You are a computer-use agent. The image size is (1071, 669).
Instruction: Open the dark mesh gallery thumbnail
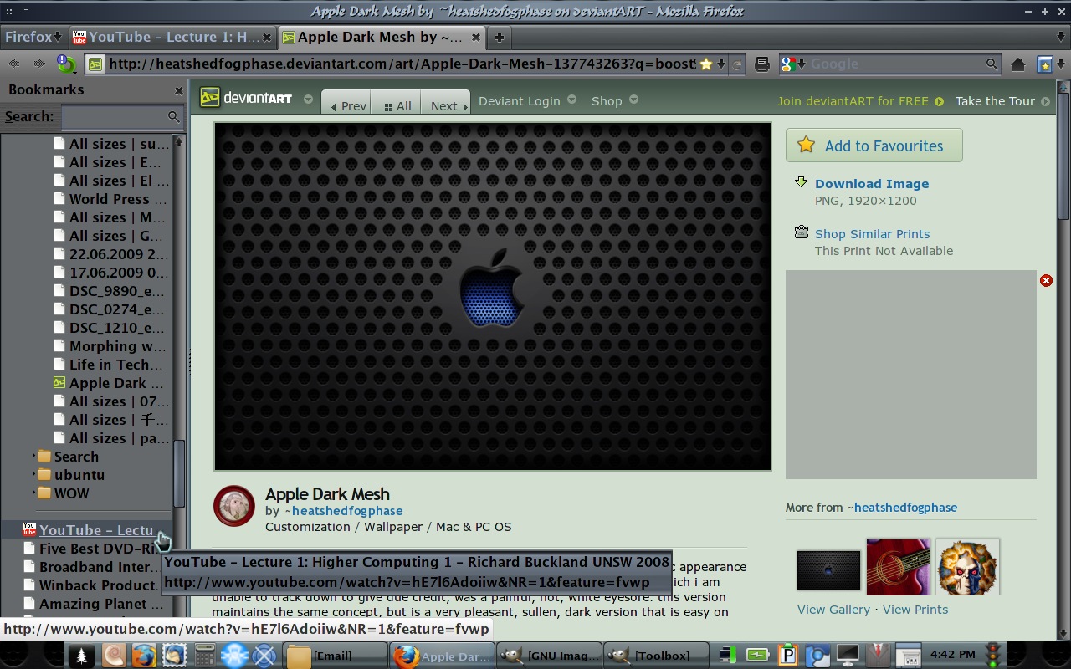point(828,570)
